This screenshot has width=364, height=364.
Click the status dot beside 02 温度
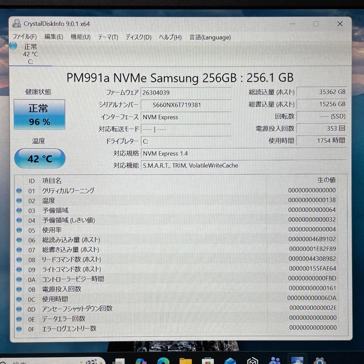pyautogui.click(x=19, y=200)
